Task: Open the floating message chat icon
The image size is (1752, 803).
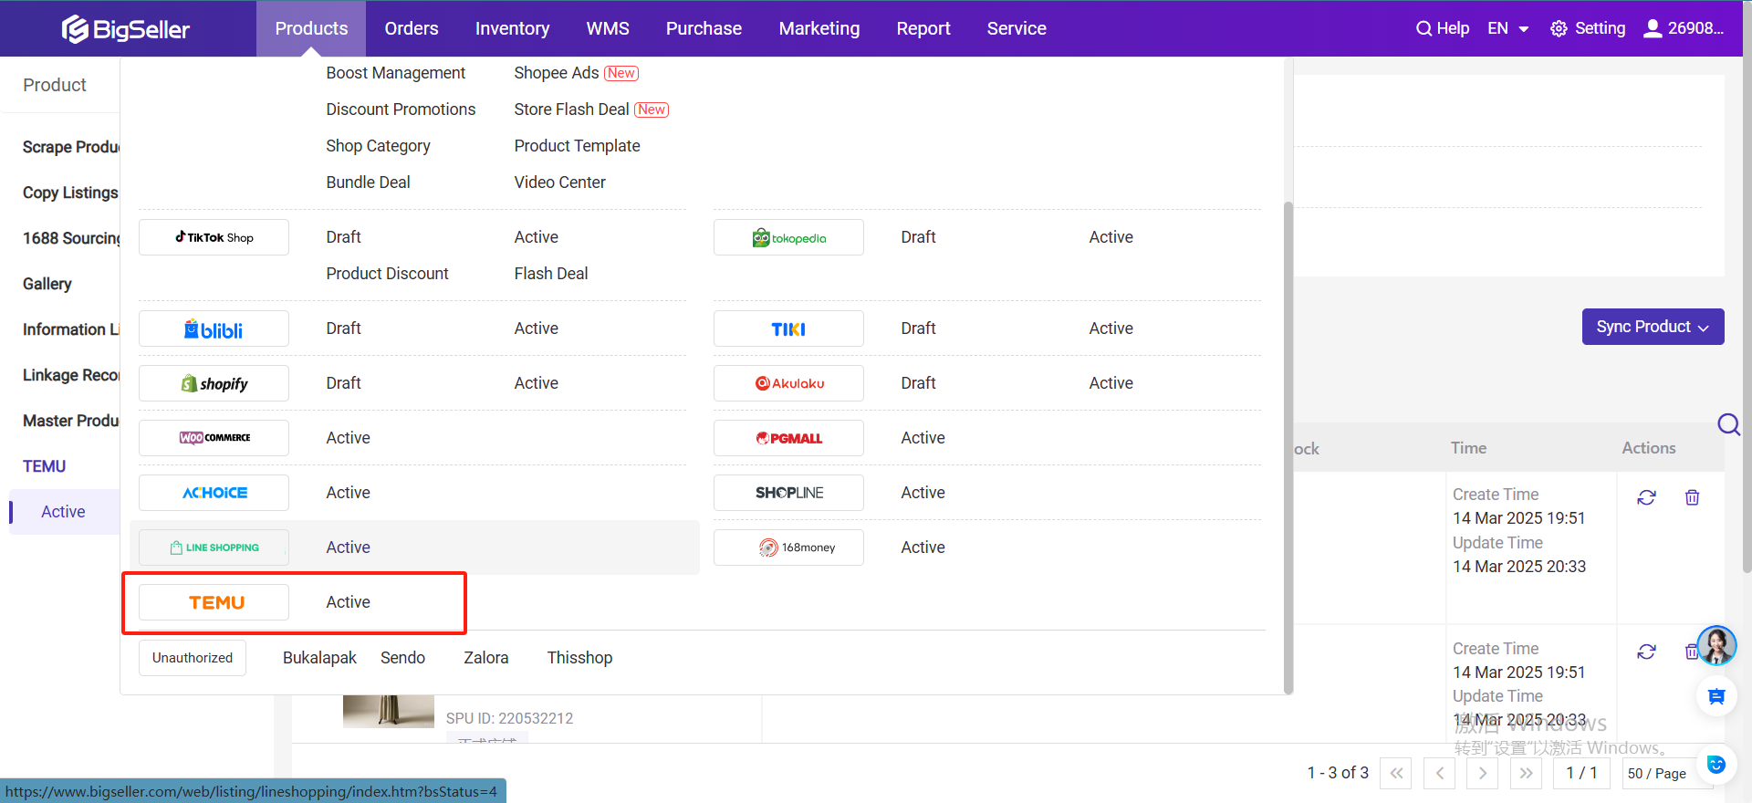Action: (x=1716, y=697)
